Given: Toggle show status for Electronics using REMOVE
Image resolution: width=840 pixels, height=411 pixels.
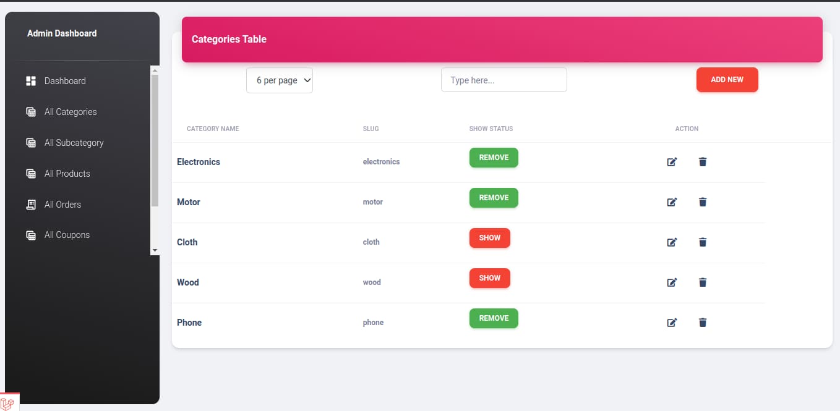Looking at the screenshot, I should 493,157.
